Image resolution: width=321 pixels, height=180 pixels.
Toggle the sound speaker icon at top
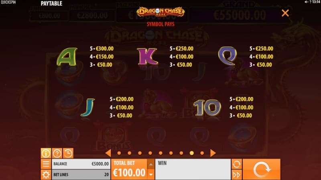pyautogui.click(x=307, y=2)
